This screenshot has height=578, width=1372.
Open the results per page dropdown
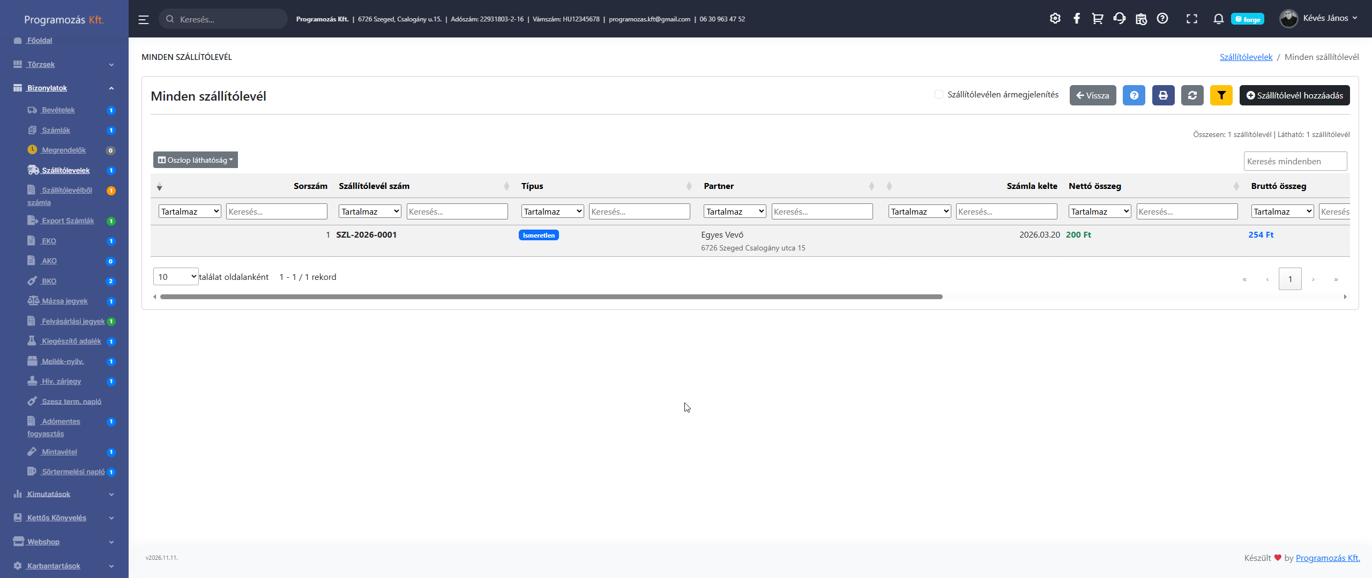(x=176, y=277)
